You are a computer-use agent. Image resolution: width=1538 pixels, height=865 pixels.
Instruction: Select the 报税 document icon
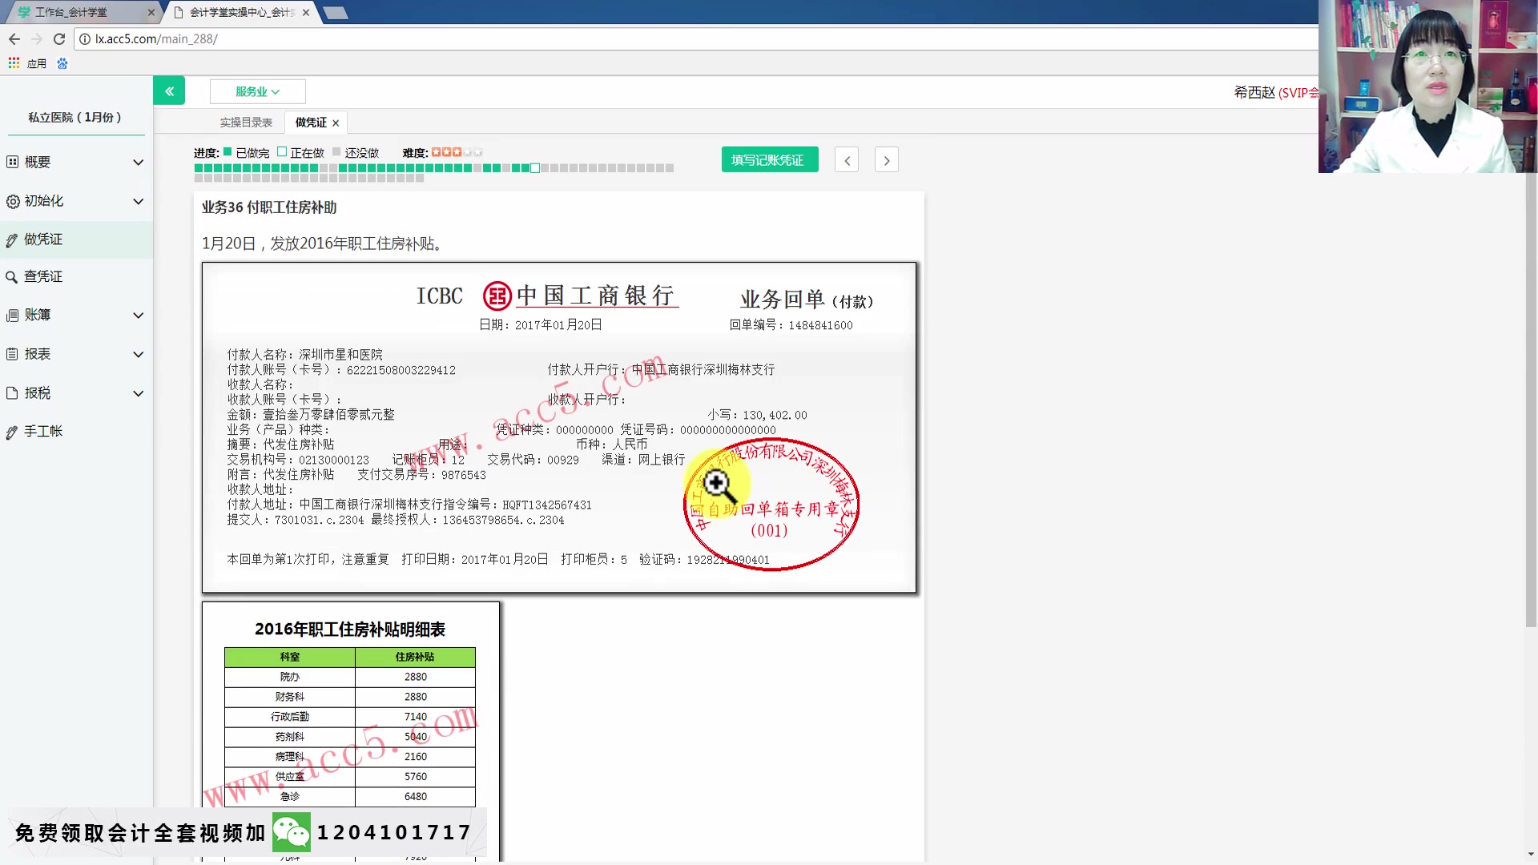tap(12, 393)
